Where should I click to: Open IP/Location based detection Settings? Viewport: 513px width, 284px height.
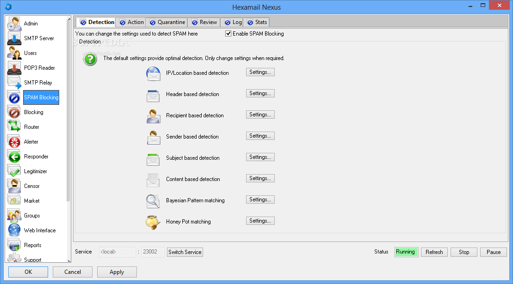click(260, 72)
